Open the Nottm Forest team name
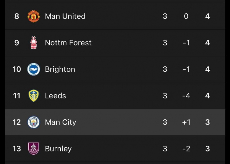Image resolution: width=230 pixels, height=164 pixels. point(68,43)
